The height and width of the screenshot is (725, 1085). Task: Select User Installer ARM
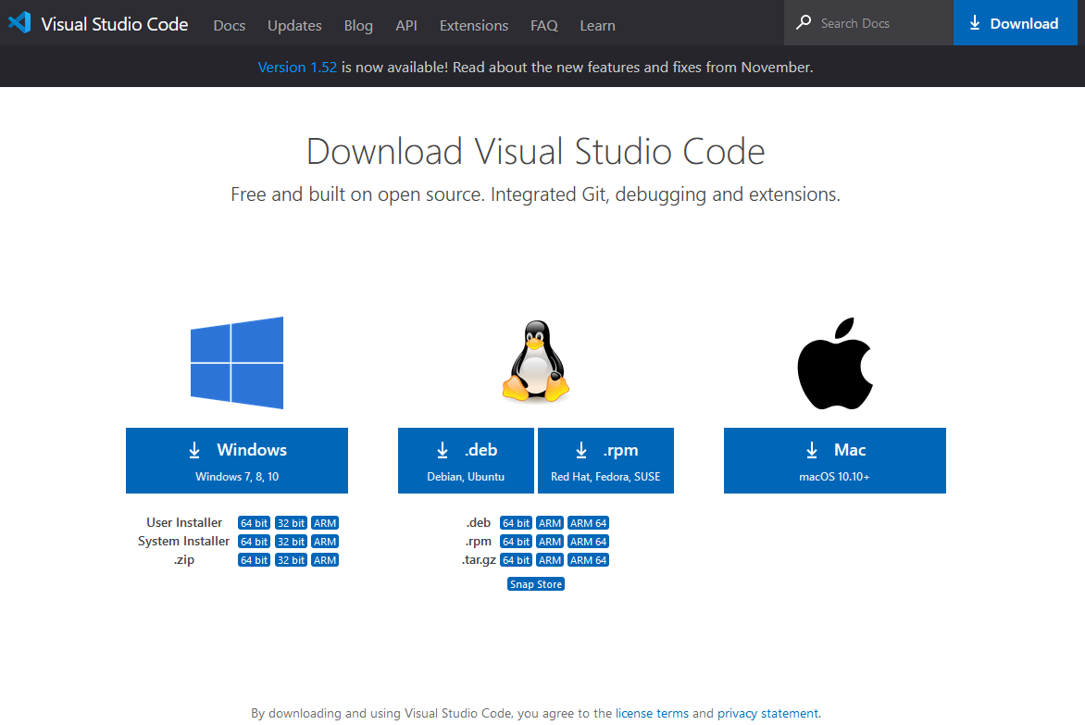(x=325, y=523)
